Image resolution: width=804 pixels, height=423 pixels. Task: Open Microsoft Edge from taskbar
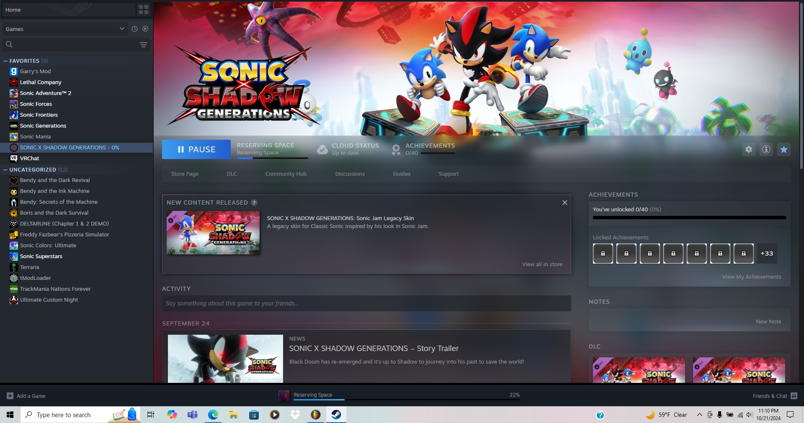[x=213, y=415]
